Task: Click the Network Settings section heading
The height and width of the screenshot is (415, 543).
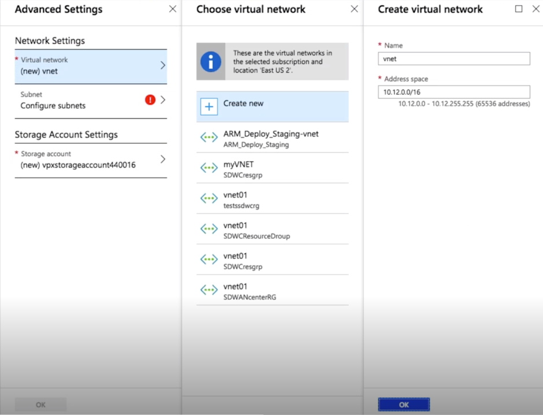Action: tap(50, 41)
